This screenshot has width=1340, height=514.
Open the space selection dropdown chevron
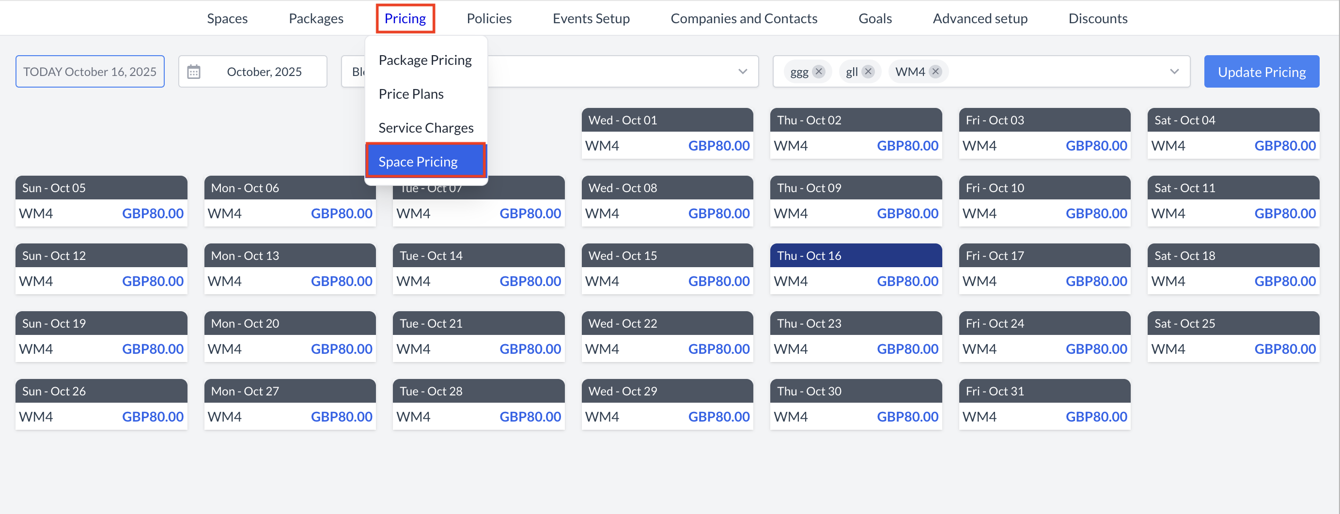coord(742,71)
